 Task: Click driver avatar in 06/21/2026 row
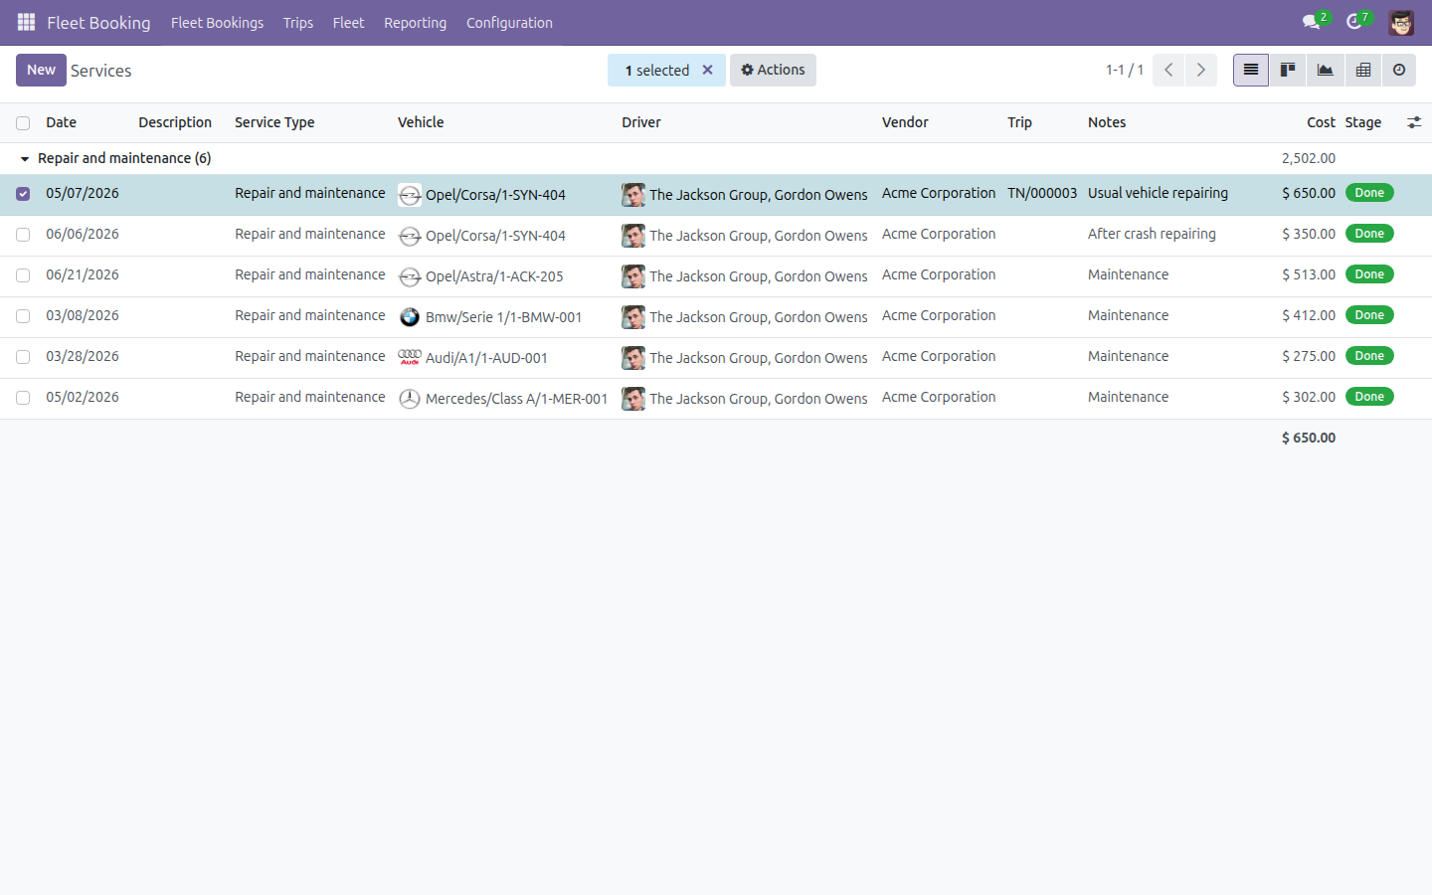pyautogui.click(x=633, y=276)
